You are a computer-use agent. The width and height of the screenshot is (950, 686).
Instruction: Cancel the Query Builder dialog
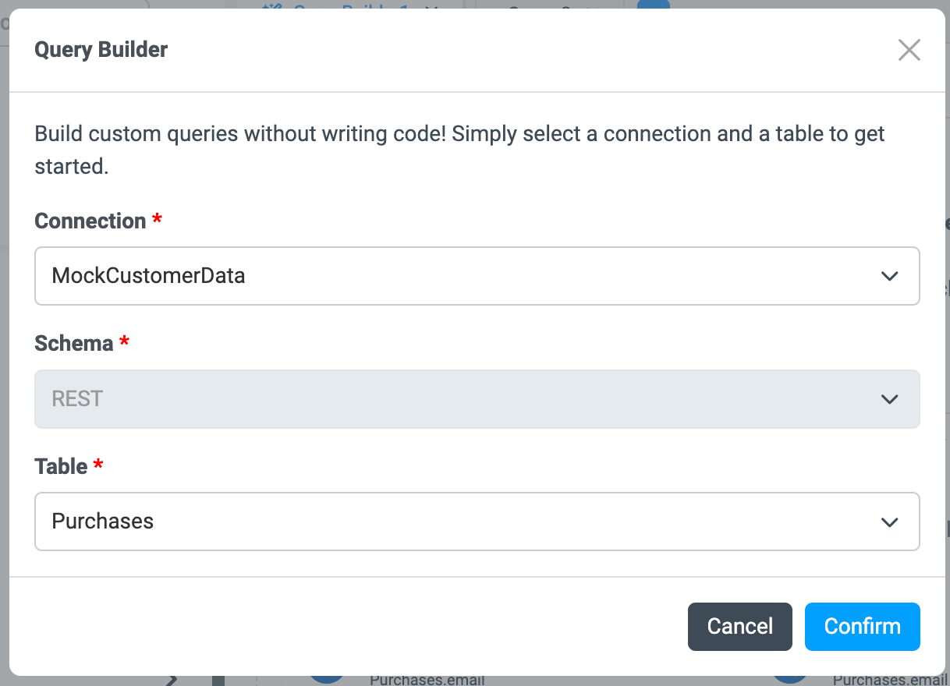(739, 626)
